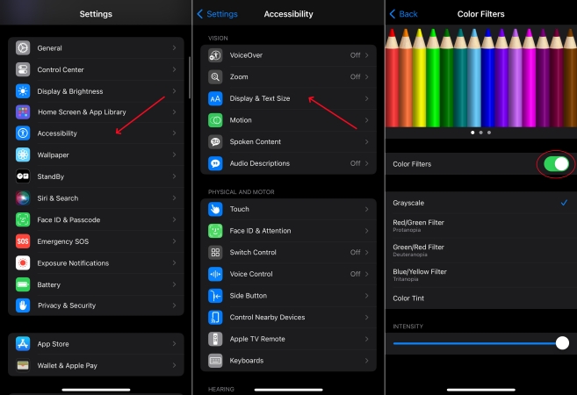Tap the Face ID & Attention icon

pos(215,231)
